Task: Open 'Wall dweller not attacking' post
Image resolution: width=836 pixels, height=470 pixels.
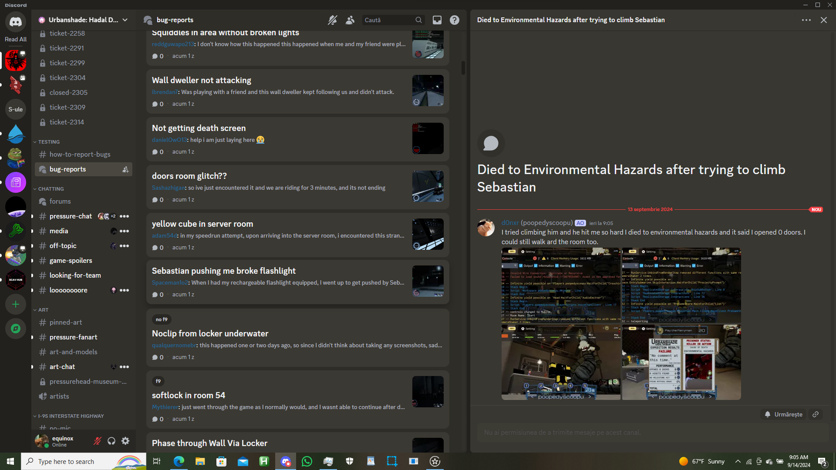Action: coord(201,81)
